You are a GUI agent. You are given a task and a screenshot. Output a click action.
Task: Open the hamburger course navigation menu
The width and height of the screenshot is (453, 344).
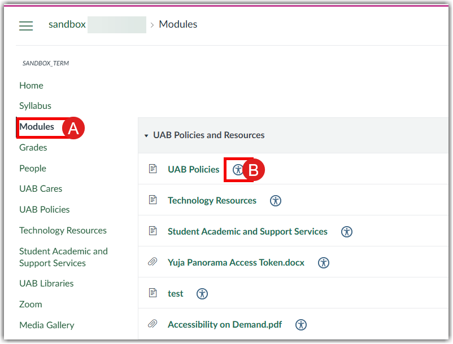pyautogui.click(x=26, y=26)
